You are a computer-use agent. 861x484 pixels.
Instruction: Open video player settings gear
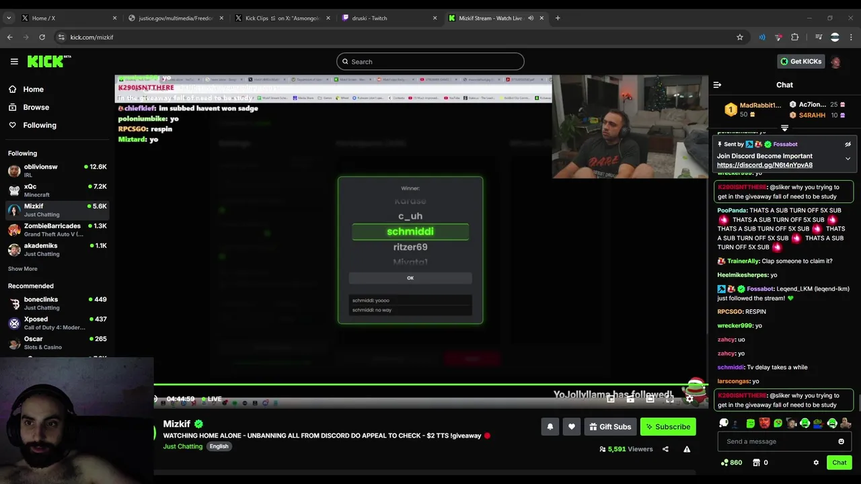coord(689,399)
